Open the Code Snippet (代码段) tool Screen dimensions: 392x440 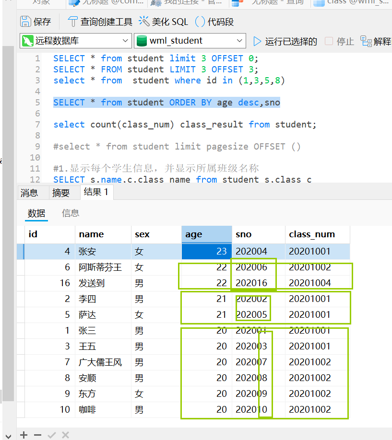click(x=214, y=22)
